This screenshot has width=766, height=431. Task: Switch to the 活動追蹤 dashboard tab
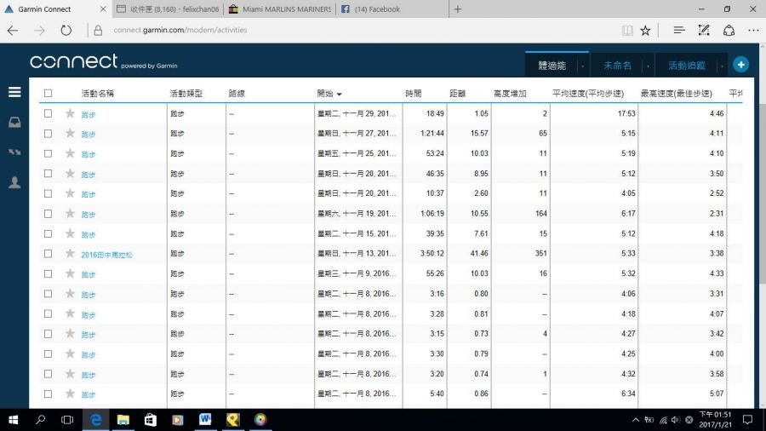[686, 66]
